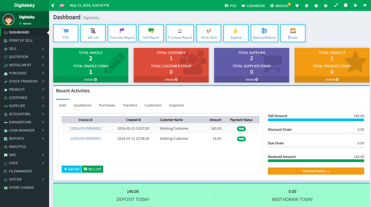Expand the Customer sidebar menu
Image resolution: width=371 pixels, height=207 pixels.
(x=25, y=98)
